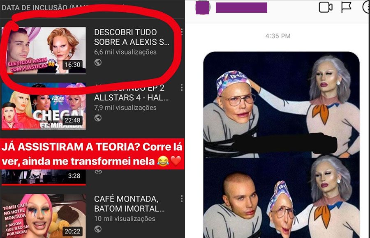Viewport: 370px width, 238px height.
Task: Open the three-dot menu for the CAFÉ MONTADA video
Action: (x=182, y=199)
